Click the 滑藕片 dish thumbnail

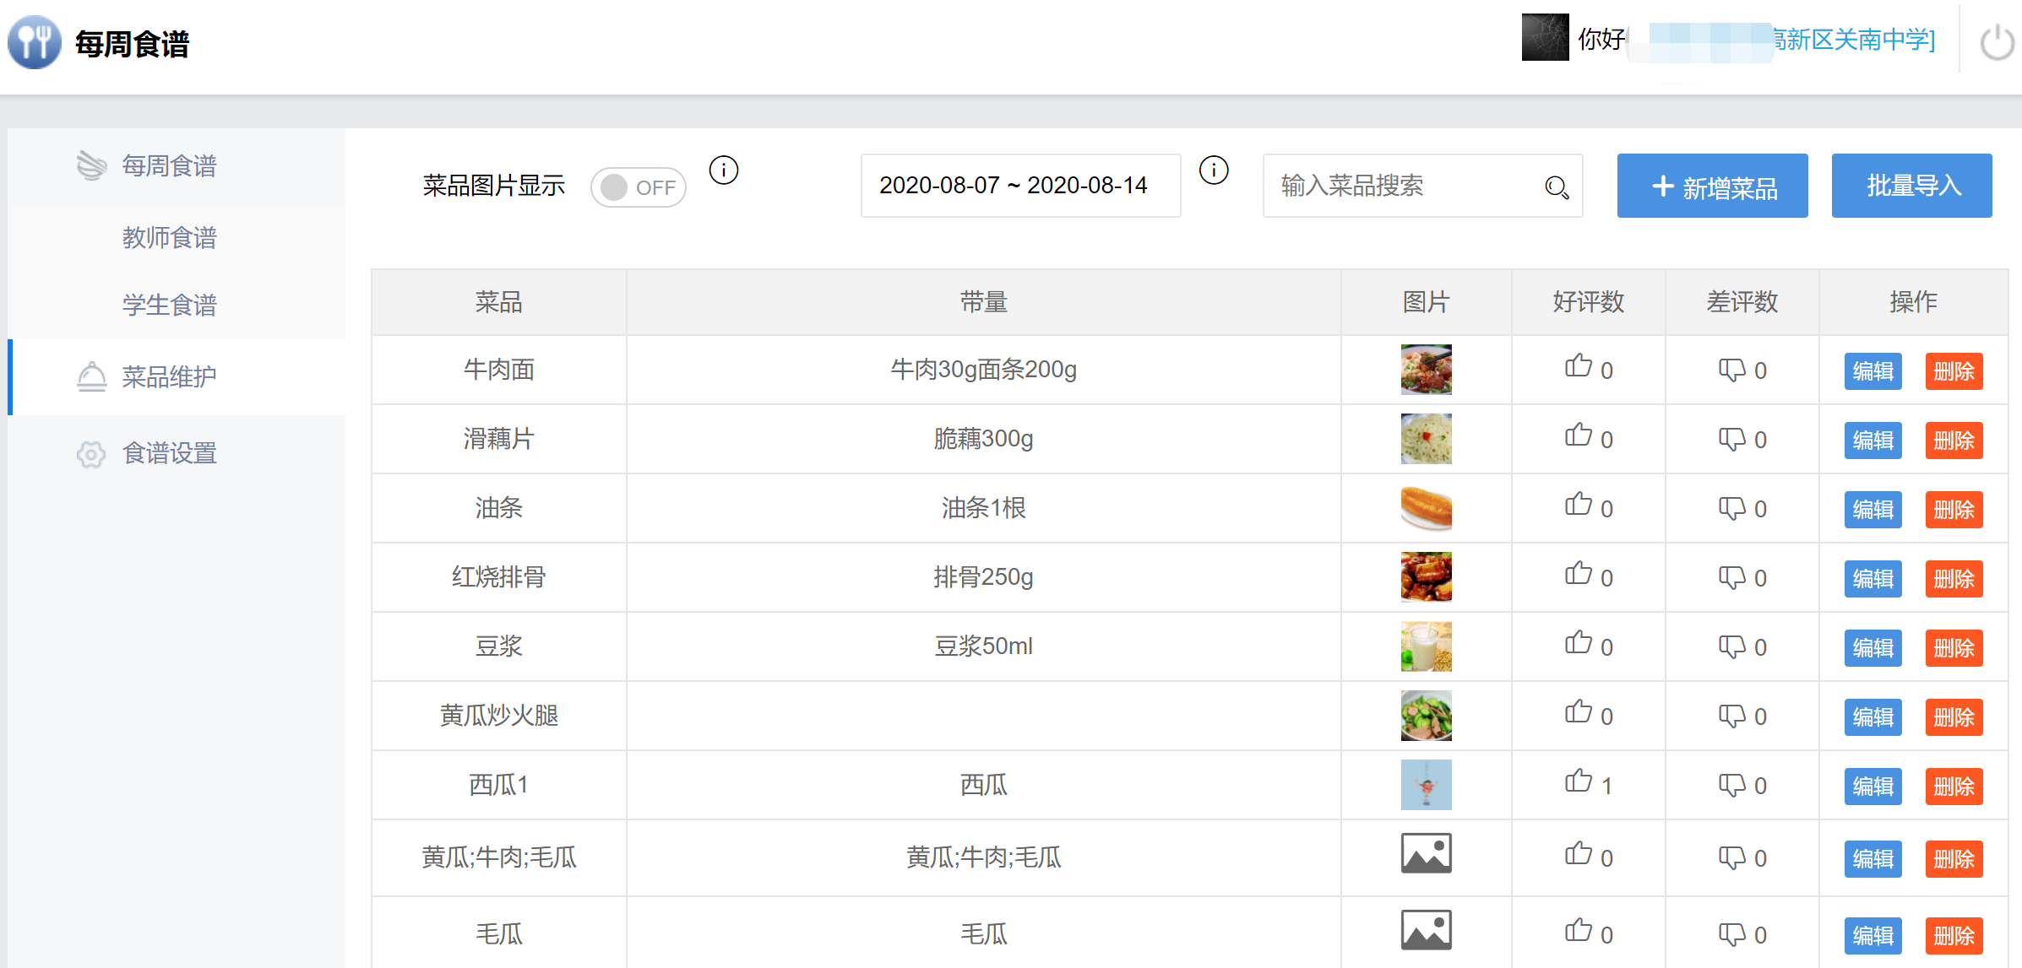coord(1426,439)
